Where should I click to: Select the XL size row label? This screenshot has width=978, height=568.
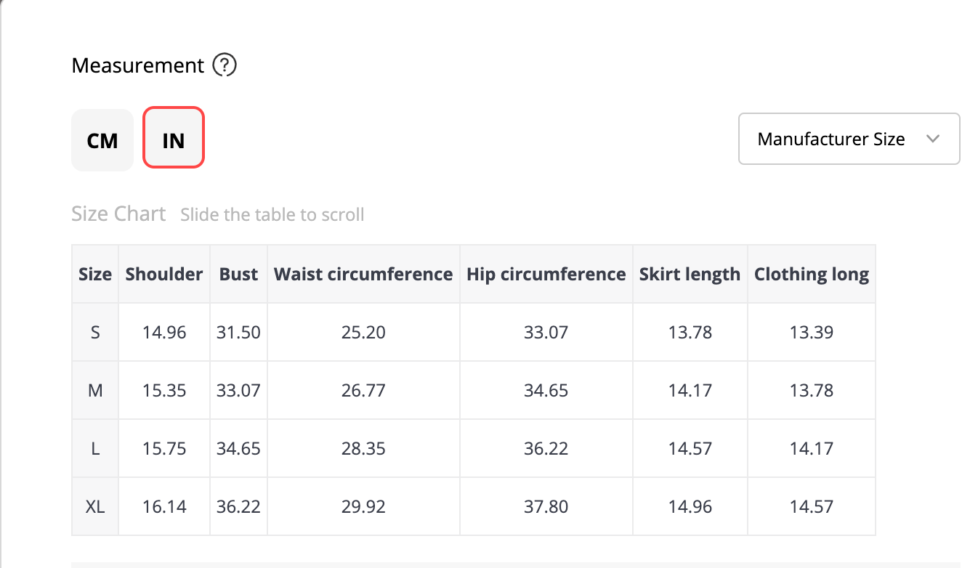95,507
